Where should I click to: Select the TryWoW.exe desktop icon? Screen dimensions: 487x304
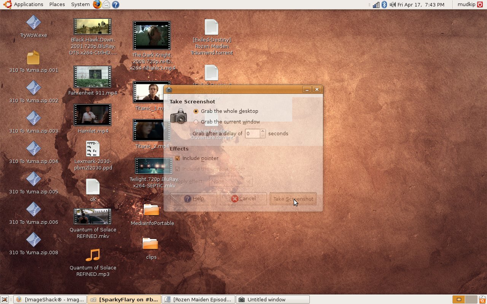[x=33, y=23]
